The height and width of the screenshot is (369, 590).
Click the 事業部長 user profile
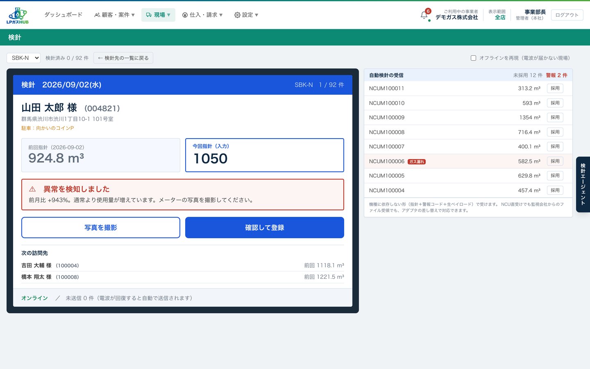[x=531, y=15]
